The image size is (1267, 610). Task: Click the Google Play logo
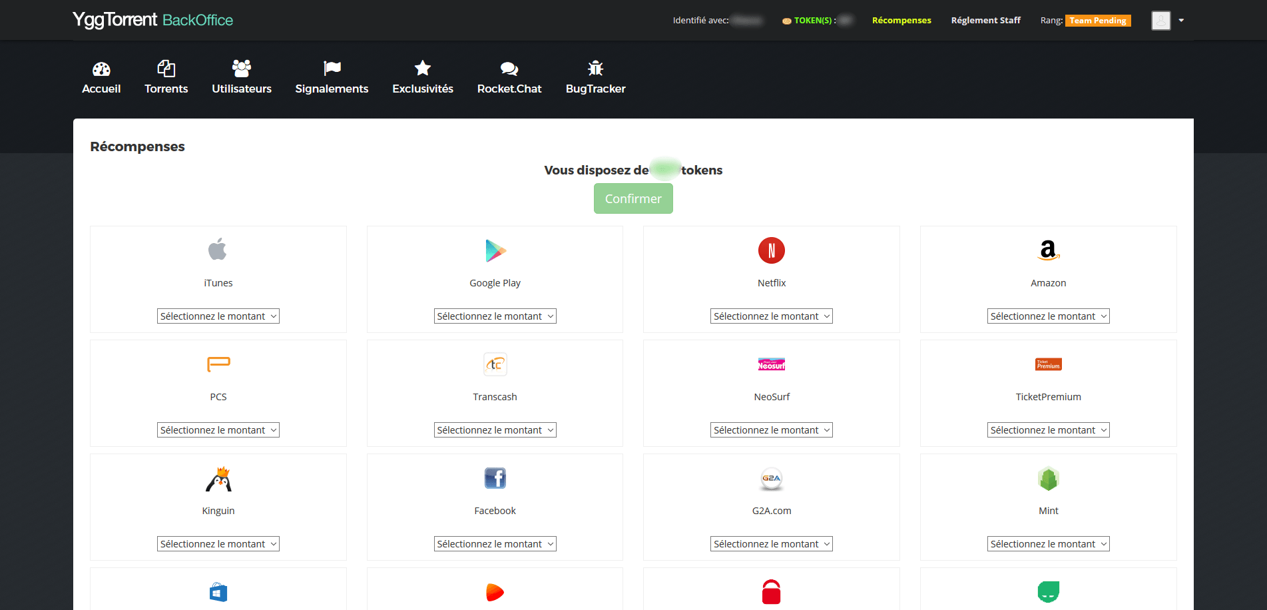495,250
